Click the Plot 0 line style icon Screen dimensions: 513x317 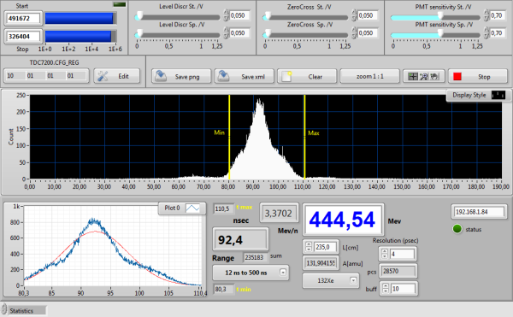192,208
